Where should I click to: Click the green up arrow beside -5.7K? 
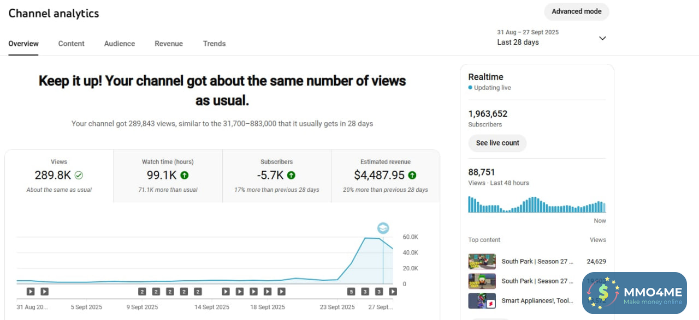click(x=291, y=176)
